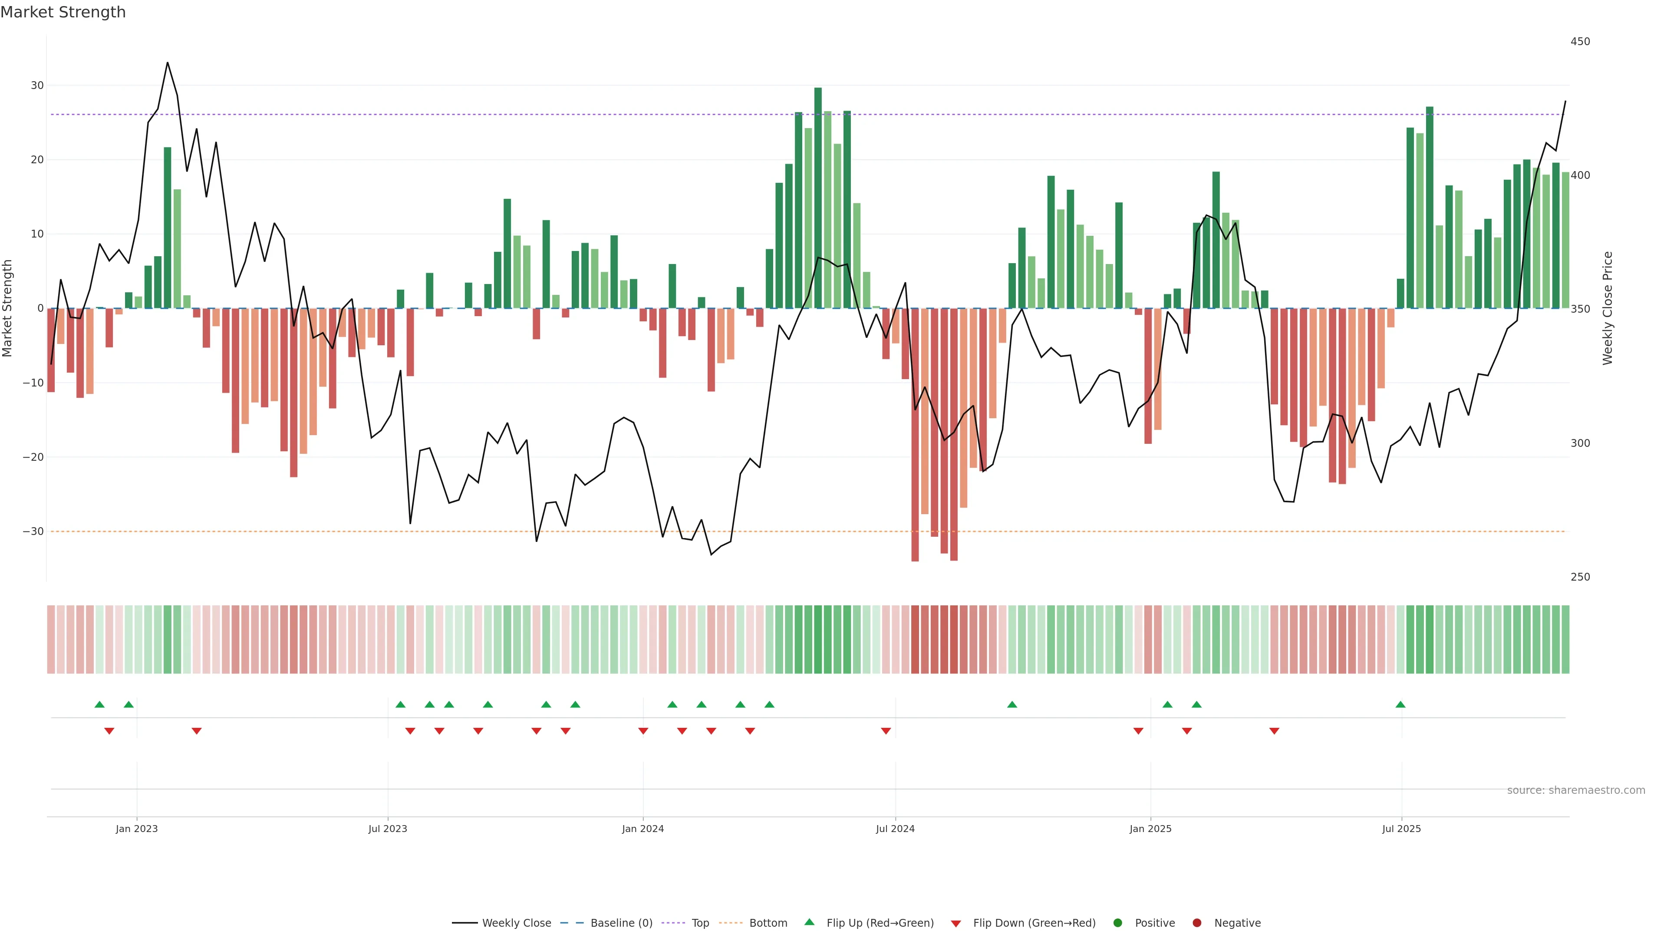Click the Jul 2023 x-axis label
Image resolution: width=1667 pixels, height=938 pixels.
(388, 829)
